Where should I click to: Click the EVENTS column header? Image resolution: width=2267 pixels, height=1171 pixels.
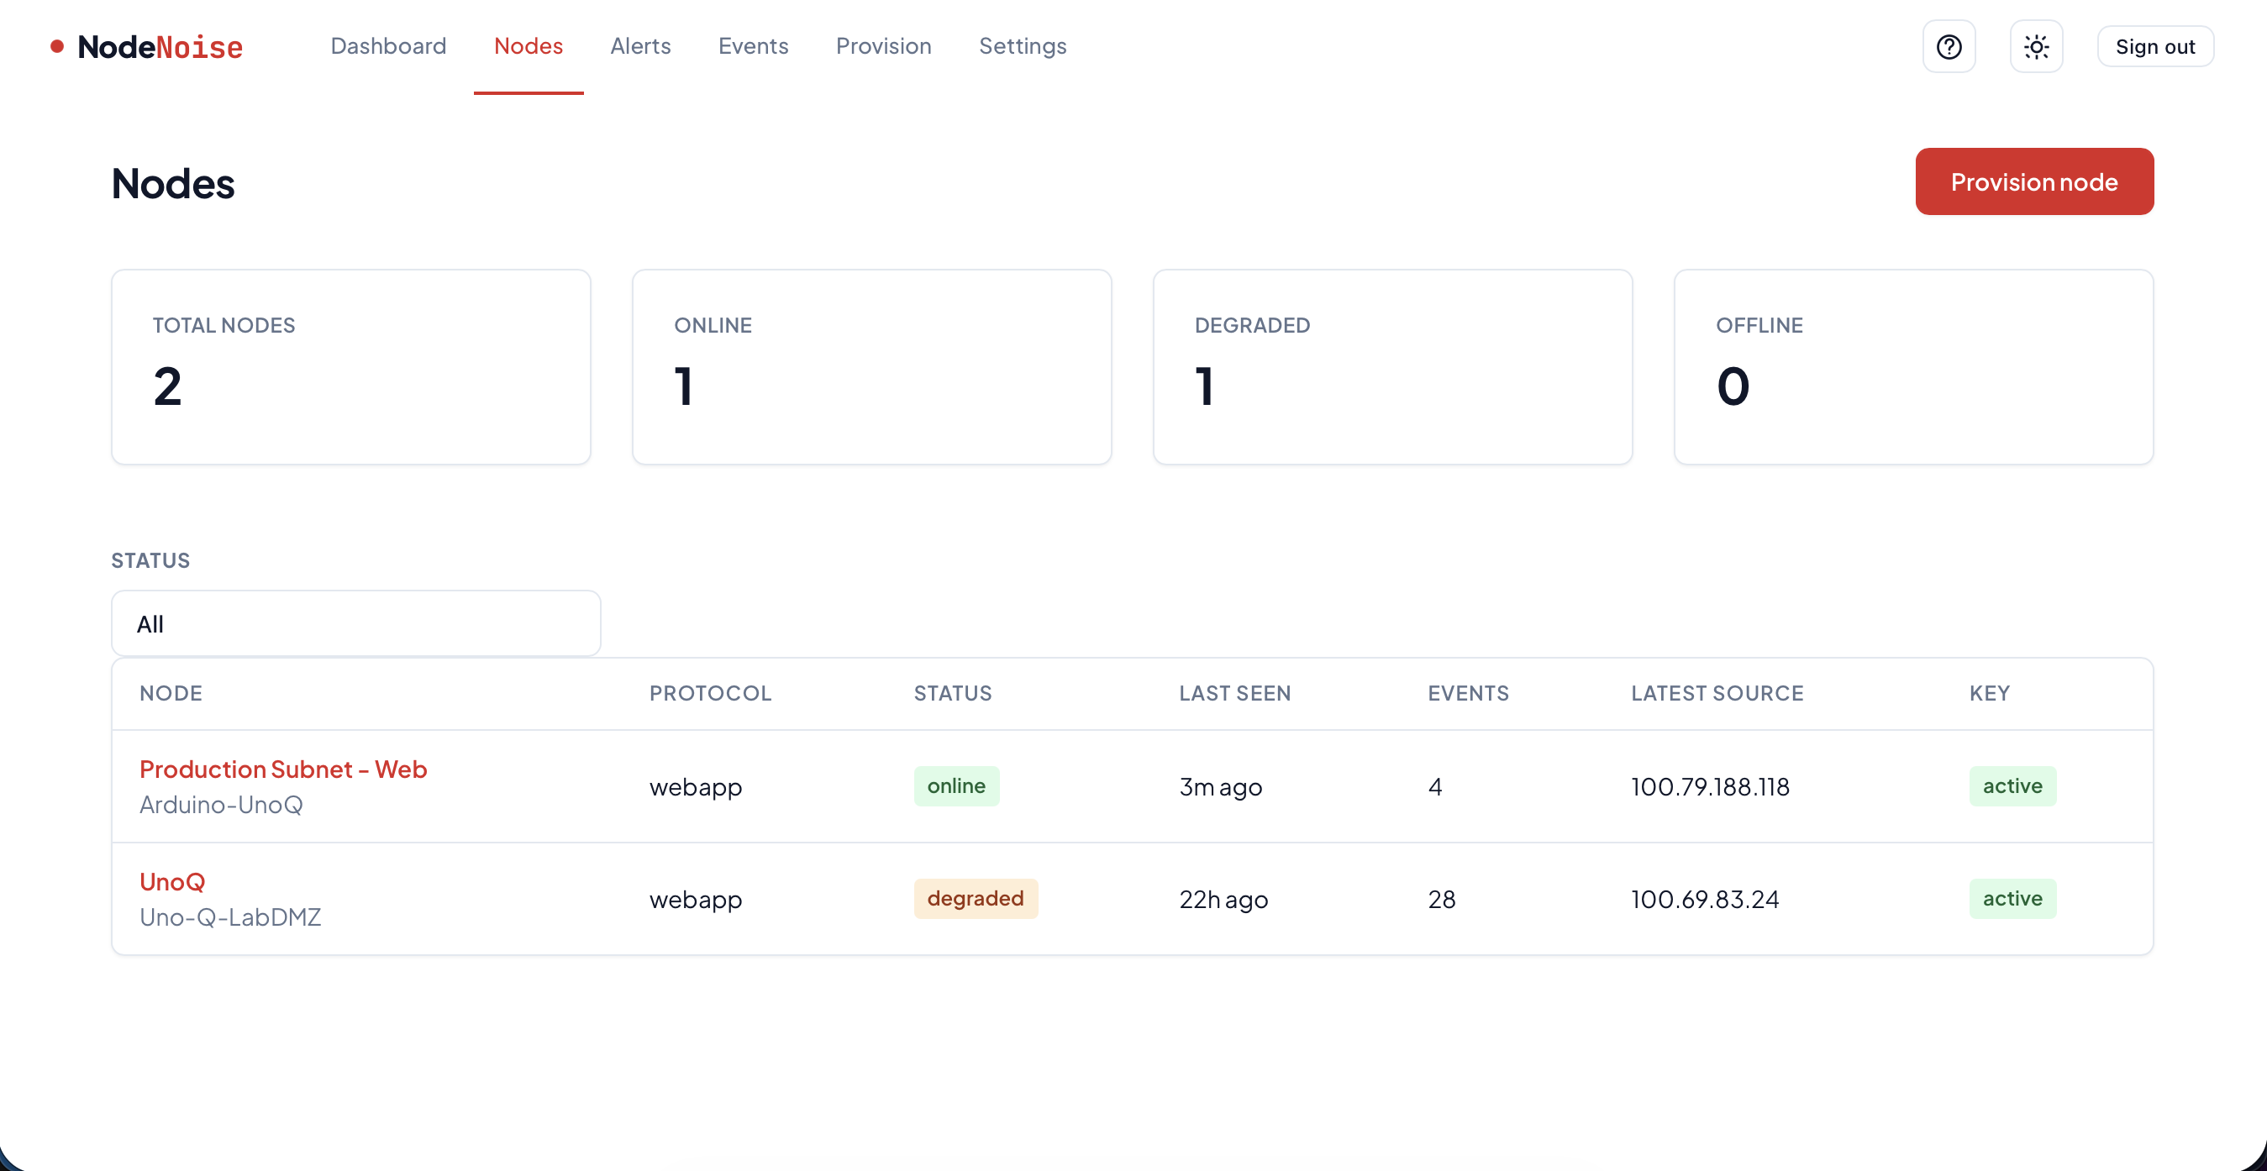click(1468, 693)
